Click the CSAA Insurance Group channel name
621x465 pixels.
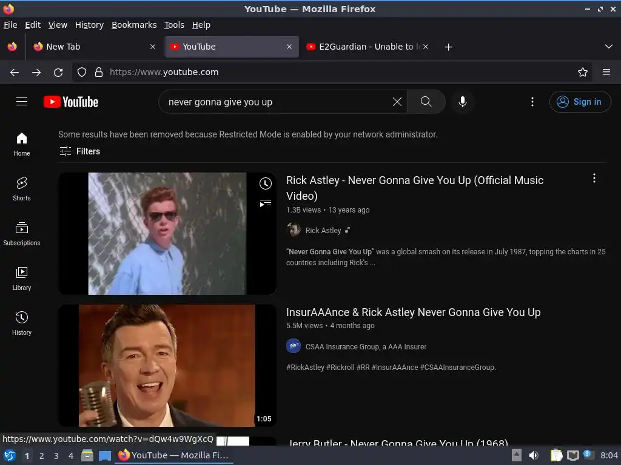[x=366, y=347]
